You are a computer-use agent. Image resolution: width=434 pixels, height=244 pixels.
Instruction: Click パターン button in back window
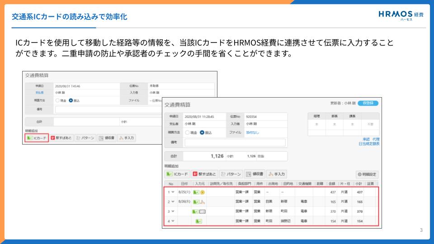coord(85,138)
